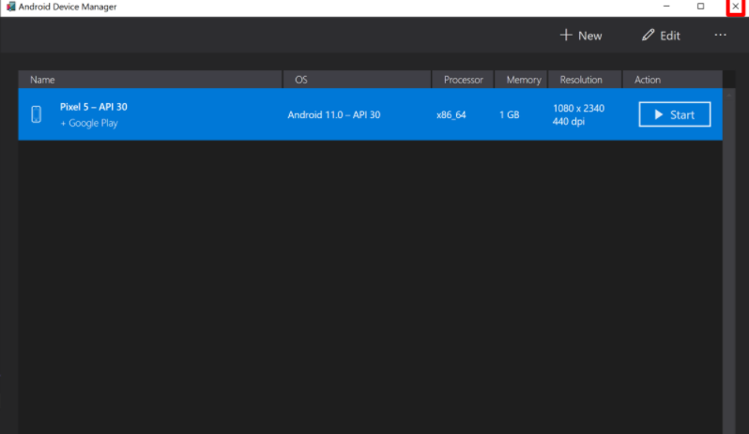The width and height of the screenshot is (749, 434).
Task: Click the Action column header
Action: [673, 80]
